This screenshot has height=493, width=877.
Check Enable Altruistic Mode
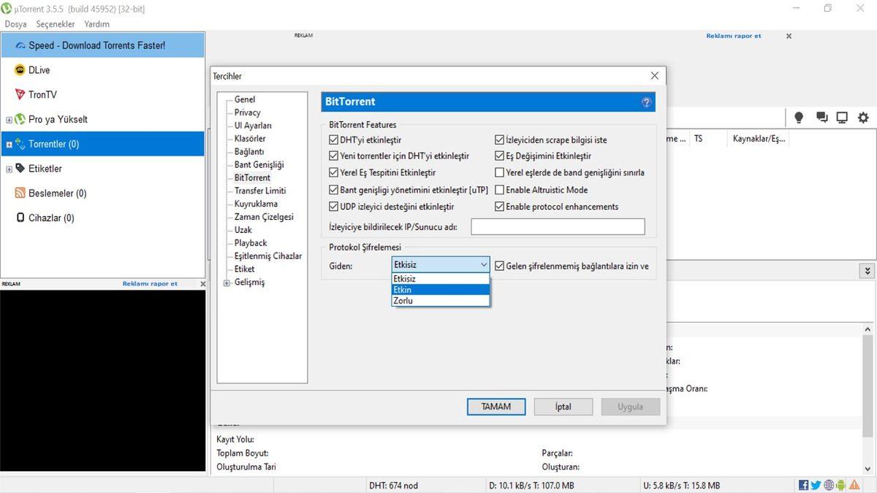point(500,189)
